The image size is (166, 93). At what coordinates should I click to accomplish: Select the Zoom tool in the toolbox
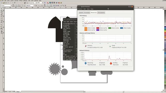pyautogui.click(x=2, y=13)
